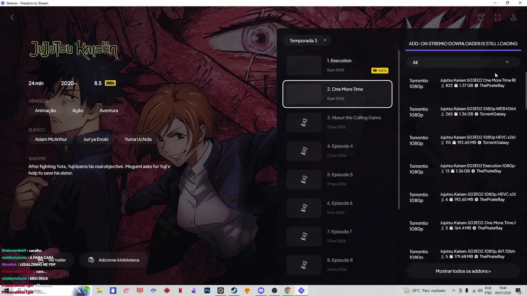The height and width of the screenshot is (296, 527).
Task: Click the IMDb rating badge
Action: [110, 83]
